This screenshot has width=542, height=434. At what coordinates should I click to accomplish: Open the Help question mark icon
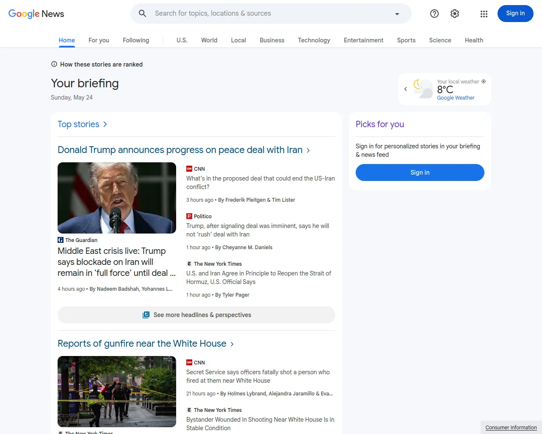point(434,14)
